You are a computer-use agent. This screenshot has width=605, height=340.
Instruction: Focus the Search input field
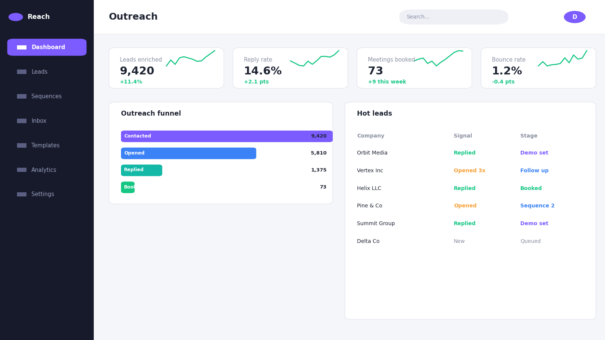click(x=454, y=17)
